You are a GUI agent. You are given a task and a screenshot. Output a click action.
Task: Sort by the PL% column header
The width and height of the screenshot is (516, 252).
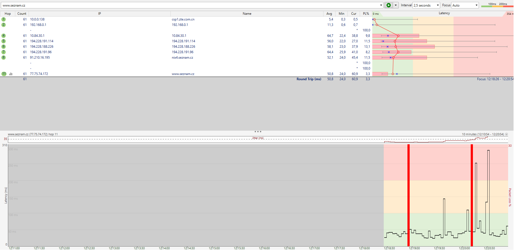(366, 14)
